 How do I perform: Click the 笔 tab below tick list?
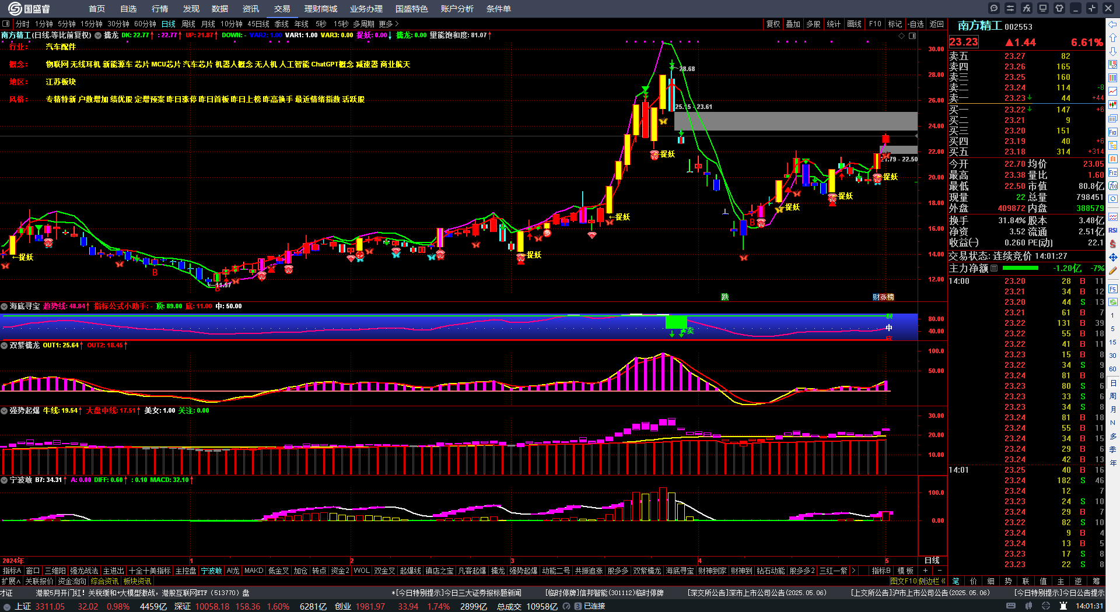956,581
